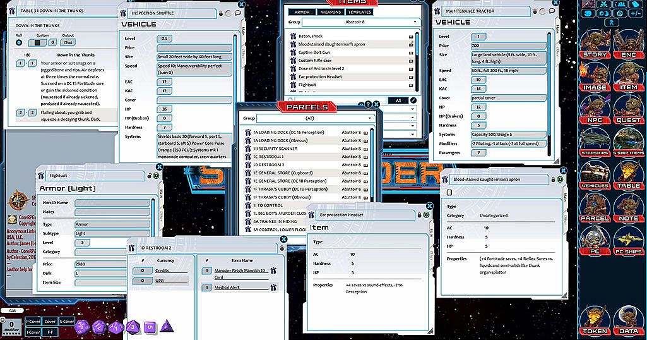This screenshot has height=340, width=647.
Task: Open link icon for Manager Reigh Mannich ID Card
Action: [x=273, y=270]
